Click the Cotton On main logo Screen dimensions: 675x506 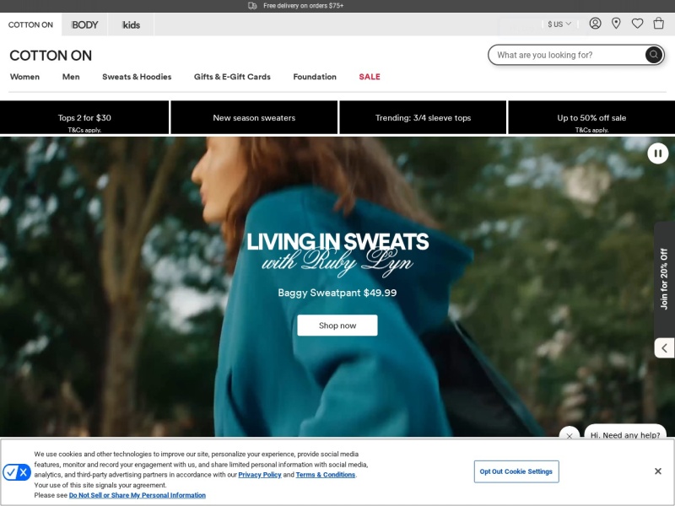pos(51,56)
